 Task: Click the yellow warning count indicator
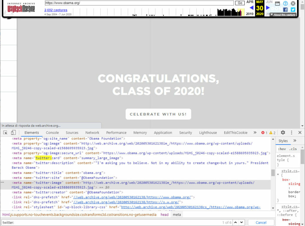[272, 133]
